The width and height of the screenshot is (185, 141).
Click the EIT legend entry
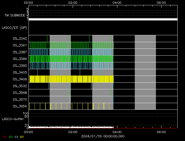[22, 137]
